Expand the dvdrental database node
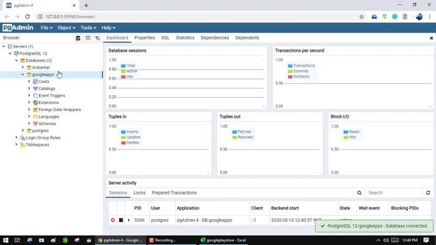This screenshot has width=436, height=245. click(x=22, y=67)
